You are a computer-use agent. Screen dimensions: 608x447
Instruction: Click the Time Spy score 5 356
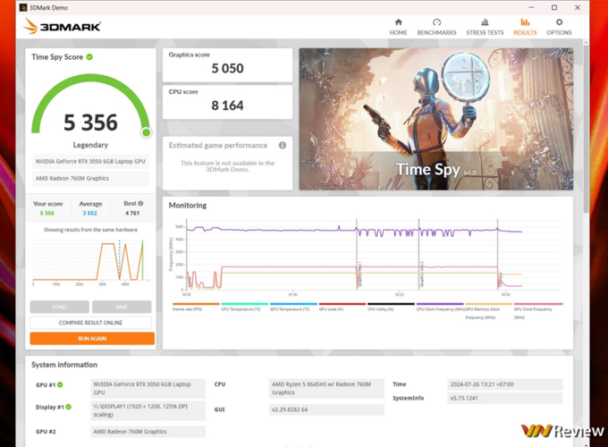click(90, 122)
